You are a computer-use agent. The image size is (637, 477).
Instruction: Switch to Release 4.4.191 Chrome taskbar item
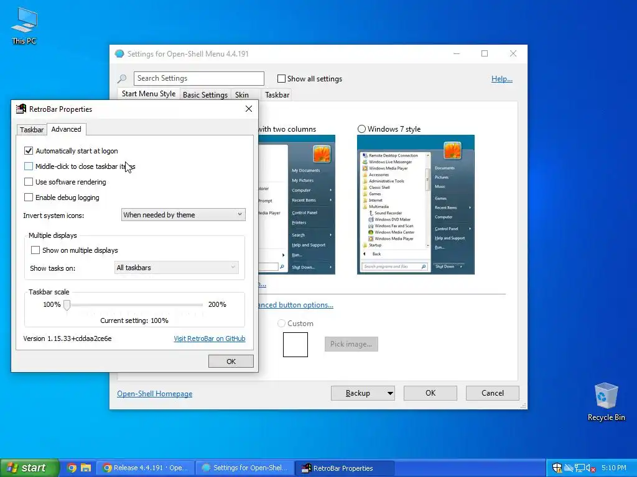146,468
